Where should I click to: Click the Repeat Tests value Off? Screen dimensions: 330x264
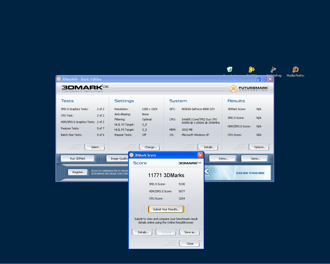click(144, 135)
